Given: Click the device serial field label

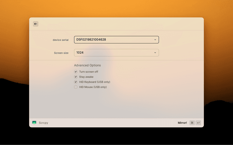Looking at the screenshot, I should tap(60, 40).
